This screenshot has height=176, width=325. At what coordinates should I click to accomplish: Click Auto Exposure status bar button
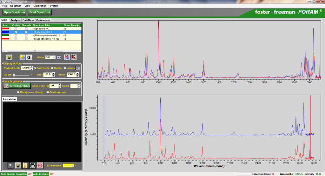tap(41, 174)
